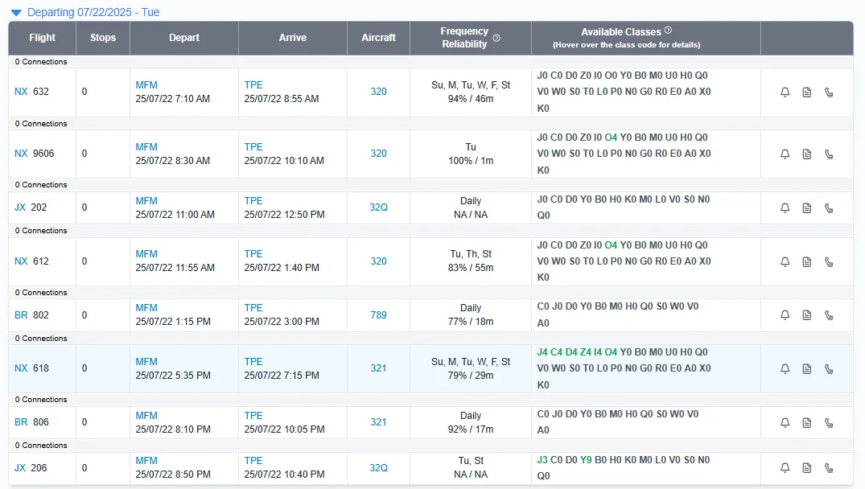Open airline code NX of flight 9606
The height and width of the screenshot is (489, 865).
click(x=21, y=154)
